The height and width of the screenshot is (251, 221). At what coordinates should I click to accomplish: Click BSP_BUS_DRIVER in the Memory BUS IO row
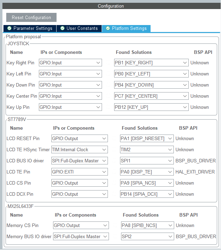click(196, 236)
